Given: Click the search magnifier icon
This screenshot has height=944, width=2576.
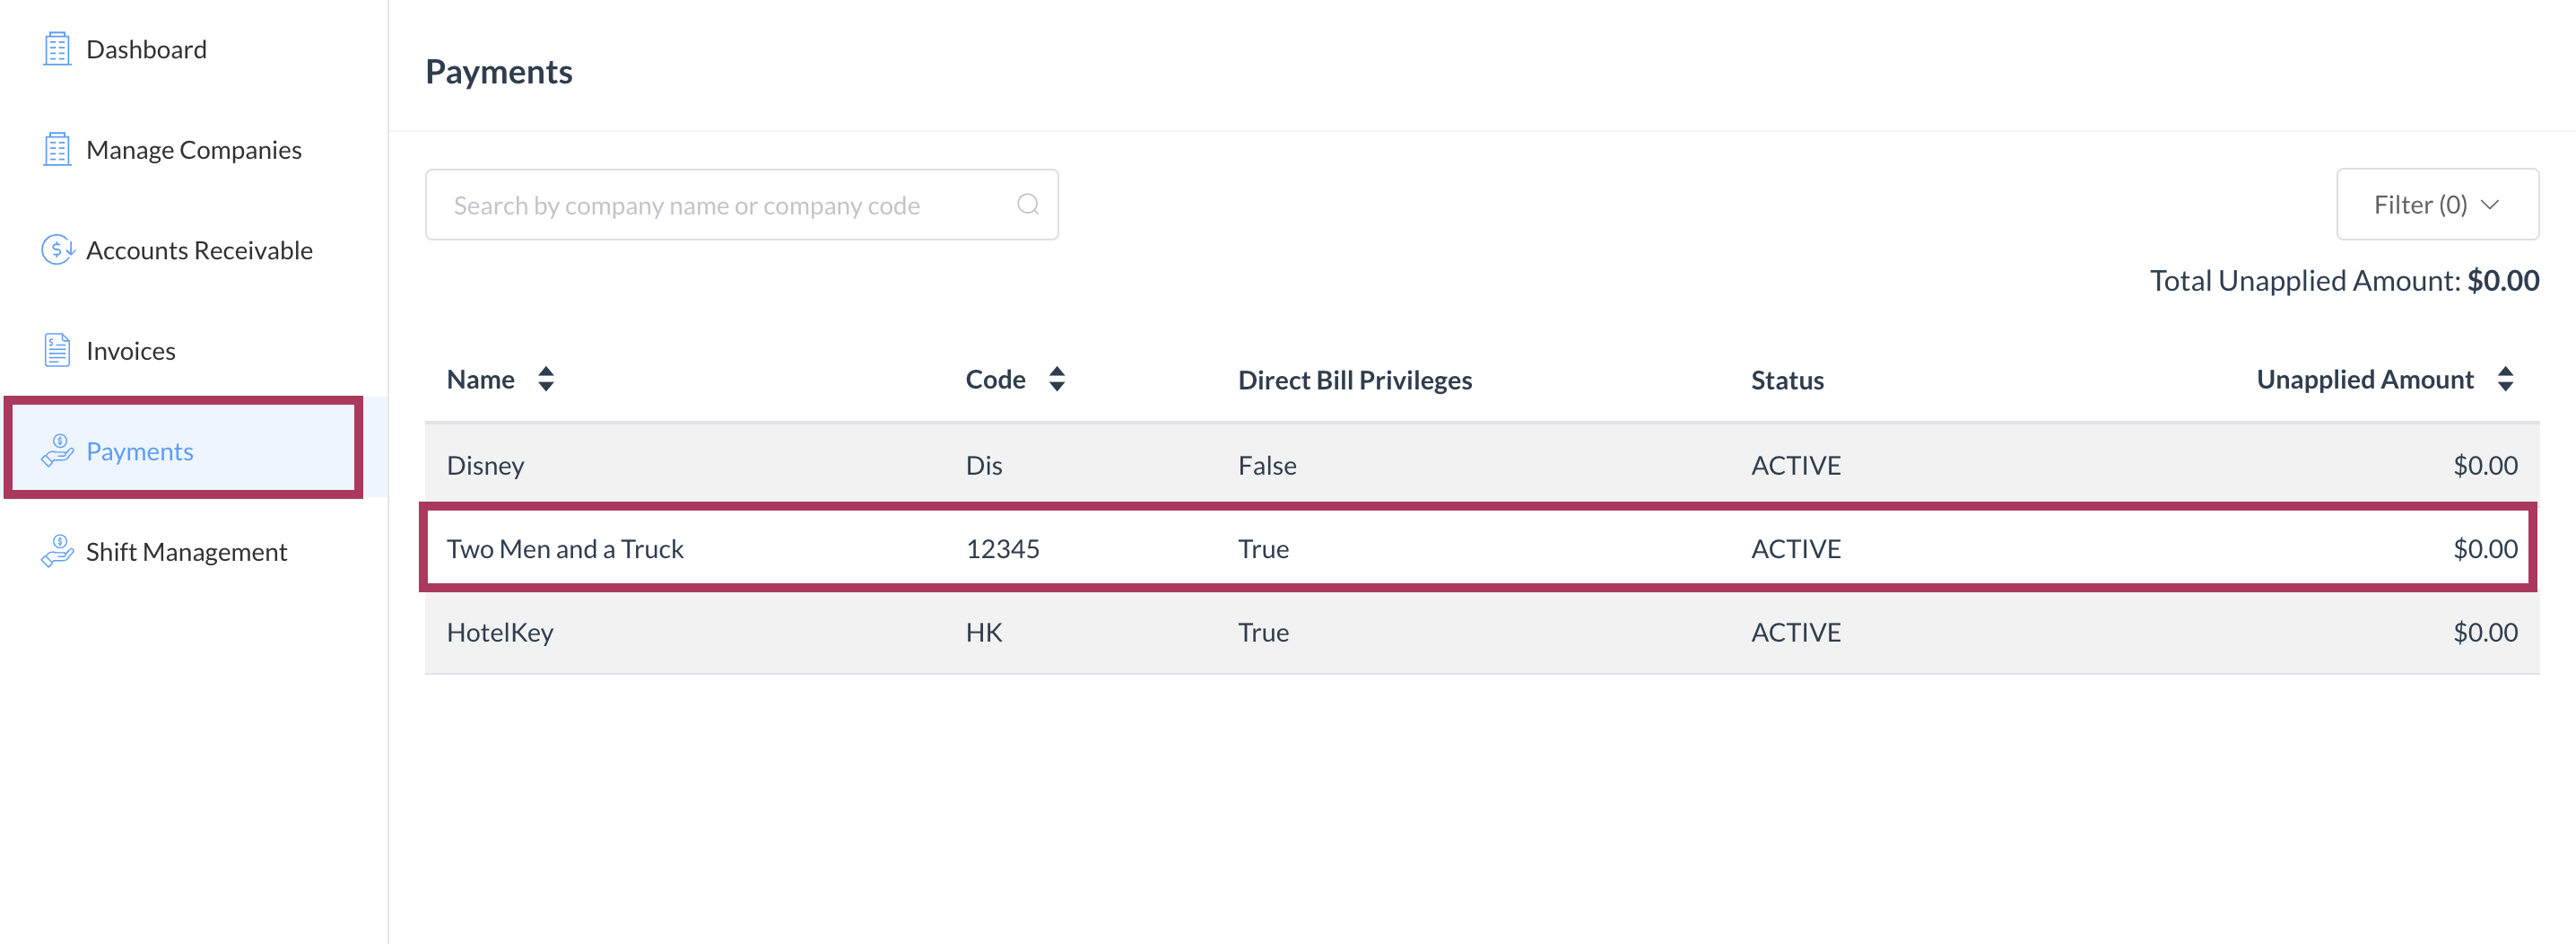Looking at the screenshot, I should pyautogui.click(x=1027, y=205).
